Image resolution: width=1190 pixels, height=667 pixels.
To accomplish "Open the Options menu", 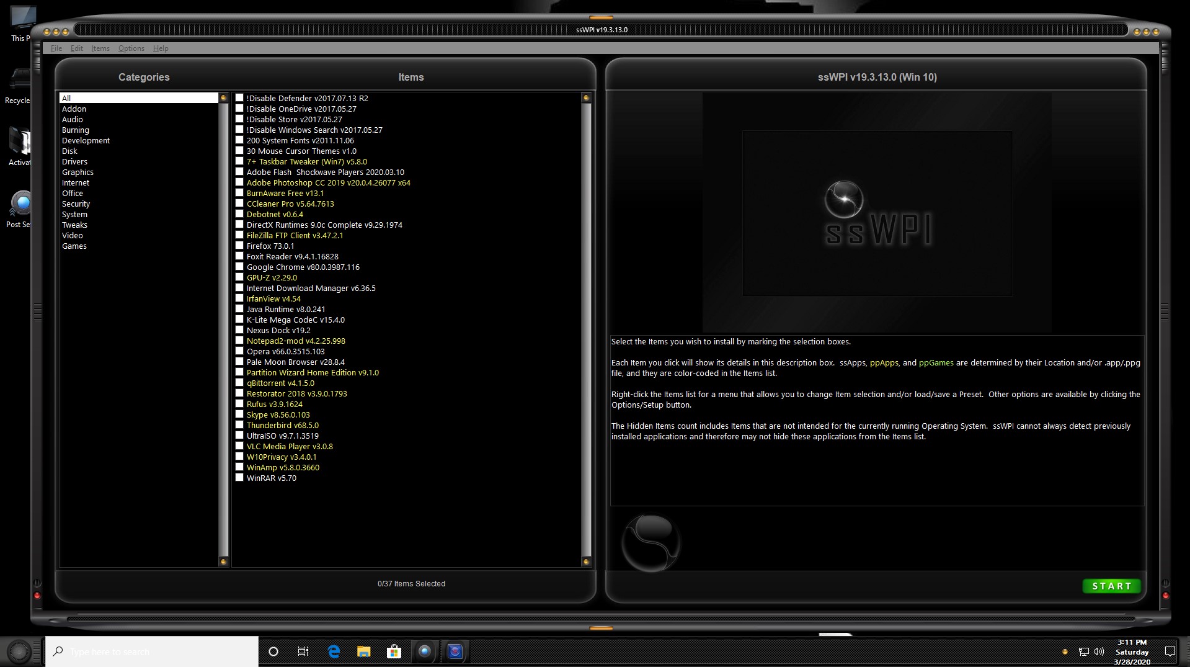I will click(x=131, y=48).
